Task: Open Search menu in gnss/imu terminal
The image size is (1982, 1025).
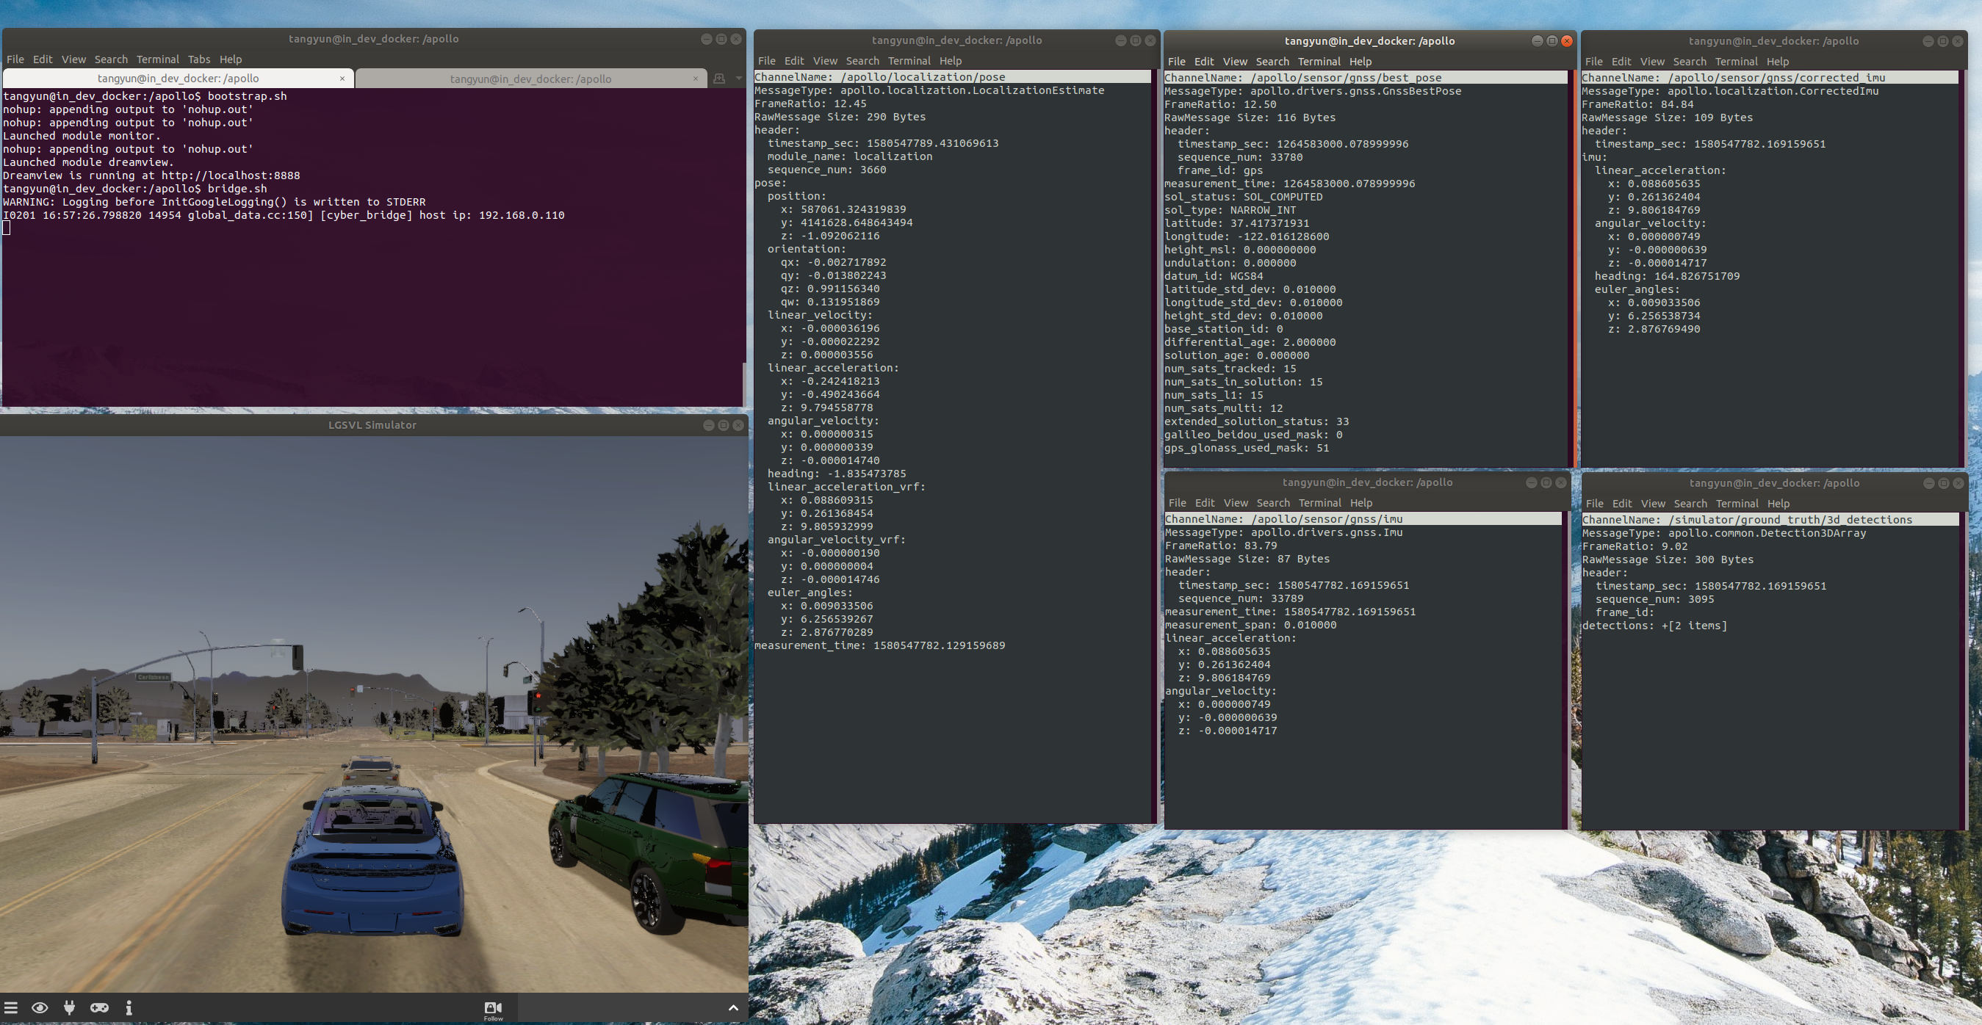Action: click(1273, 503)
